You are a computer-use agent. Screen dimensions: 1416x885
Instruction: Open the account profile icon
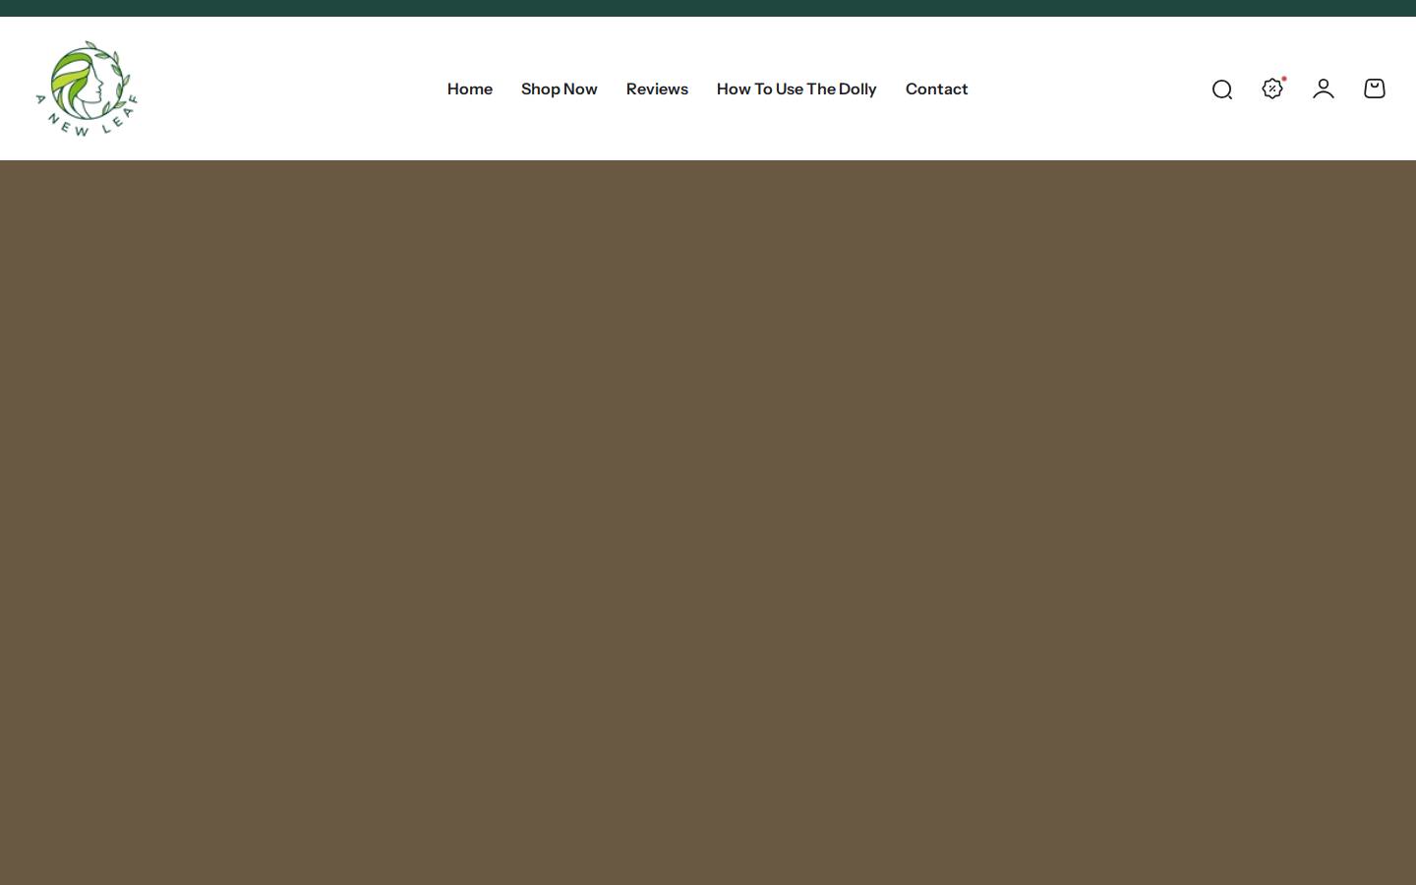click(1324, 88)
